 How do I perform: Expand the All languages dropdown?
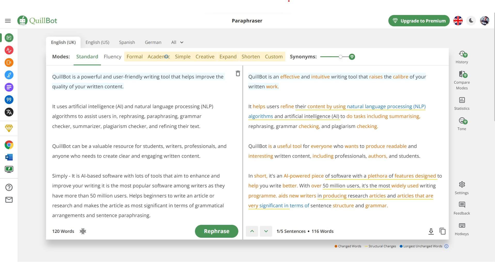pos(177,42)
